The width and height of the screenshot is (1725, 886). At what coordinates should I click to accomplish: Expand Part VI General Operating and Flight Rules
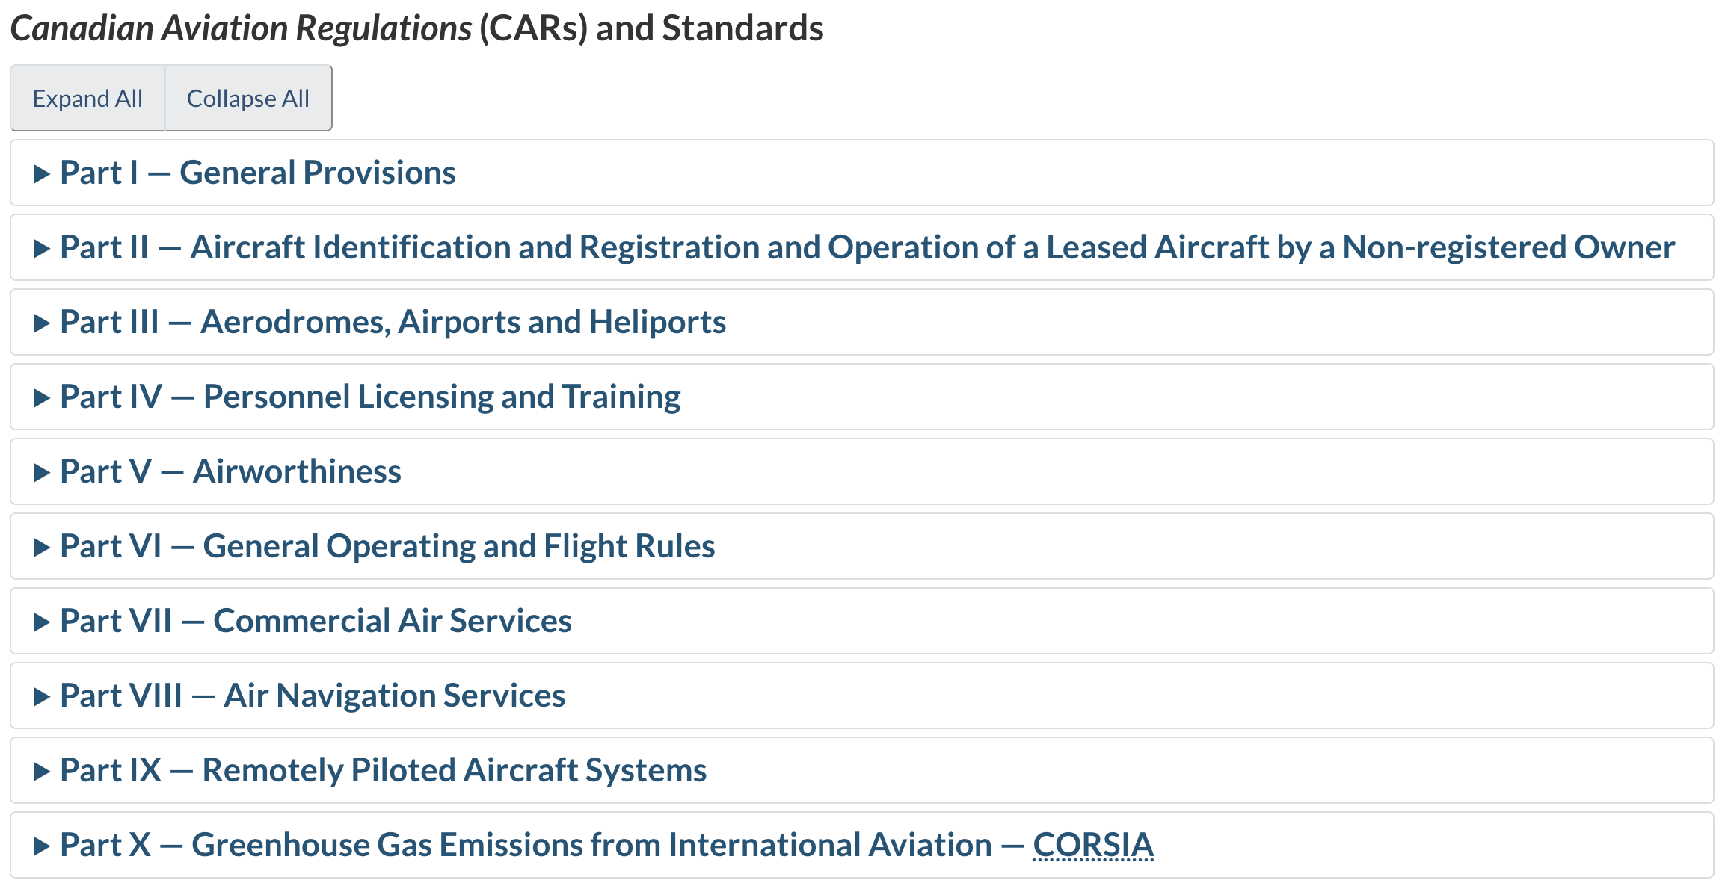click(x=387, y=546)
